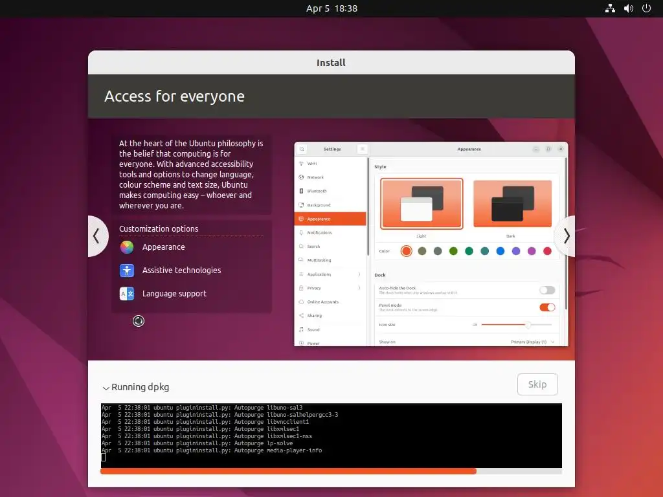
Task: Click the Install window title bar
Action: [331, 63]
